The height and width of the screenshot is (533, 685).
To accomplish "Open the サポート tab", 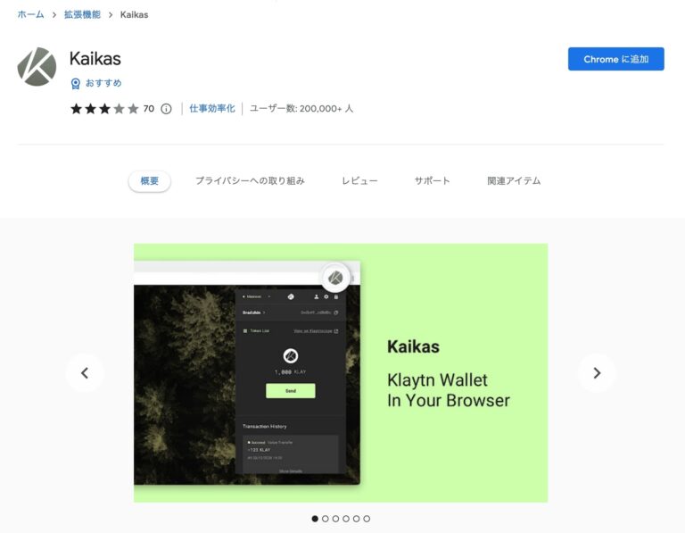I will [432, 181].
